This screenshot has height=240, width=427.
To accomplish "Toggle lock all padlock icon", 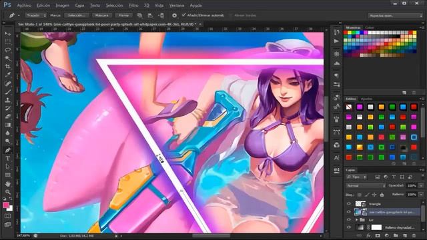I will [x=382, y=195].
